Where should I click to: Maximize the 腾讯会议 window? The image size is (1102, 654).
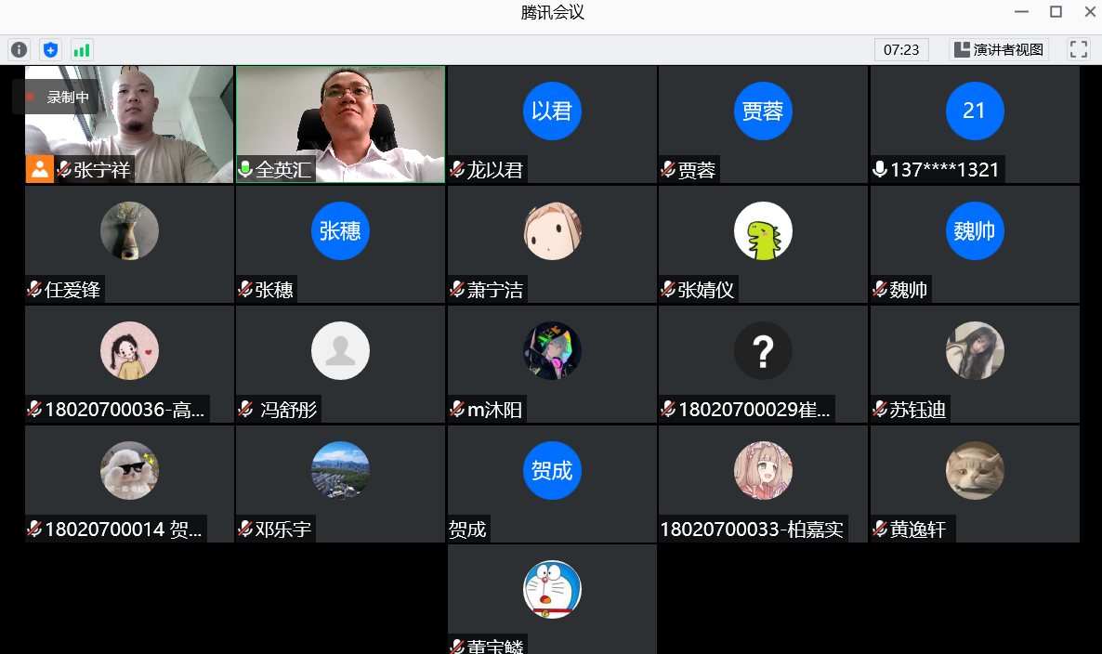click(x=1056, y=12)
